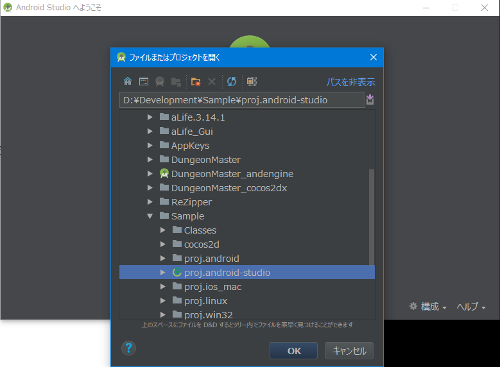Select the Classes folder row
500x367 pixels.
(247, 230)
